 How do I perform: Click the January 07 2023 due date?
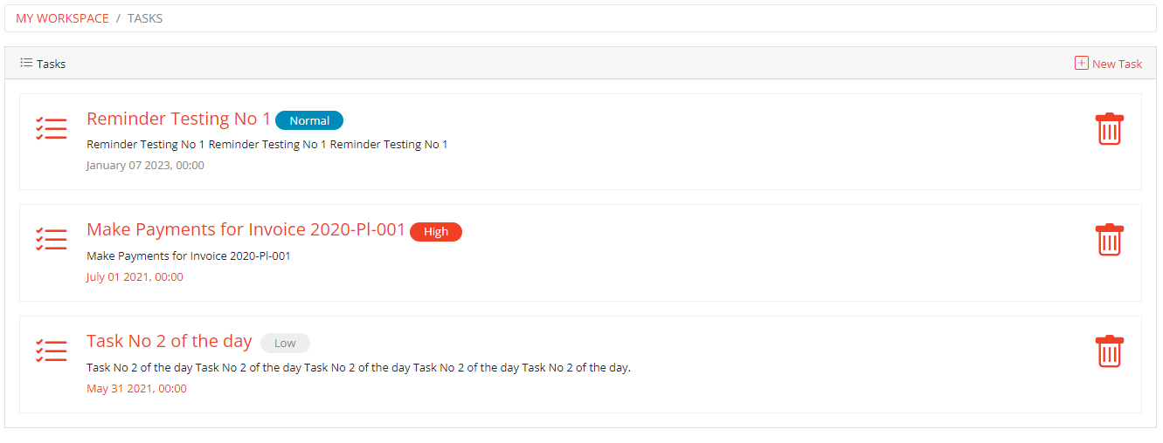click(x=145, y=165)
